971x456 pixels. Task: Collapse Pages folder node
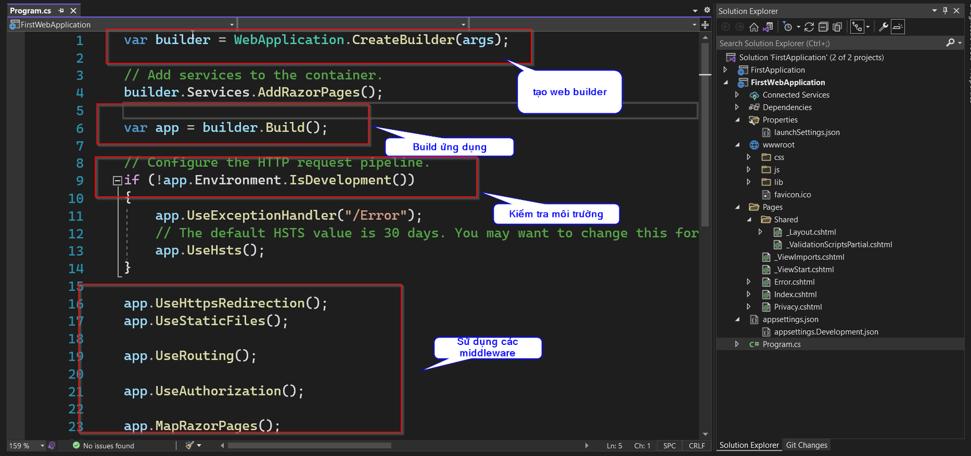coord(737,207)
